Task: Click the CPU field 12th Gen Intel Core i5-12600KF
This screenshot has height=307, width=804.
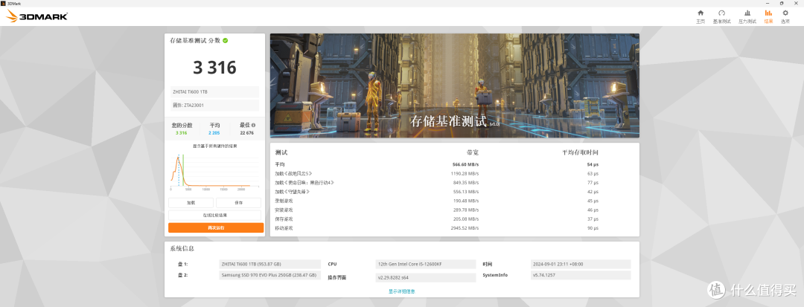Action: pyautogui.click(x=426, y=264)
